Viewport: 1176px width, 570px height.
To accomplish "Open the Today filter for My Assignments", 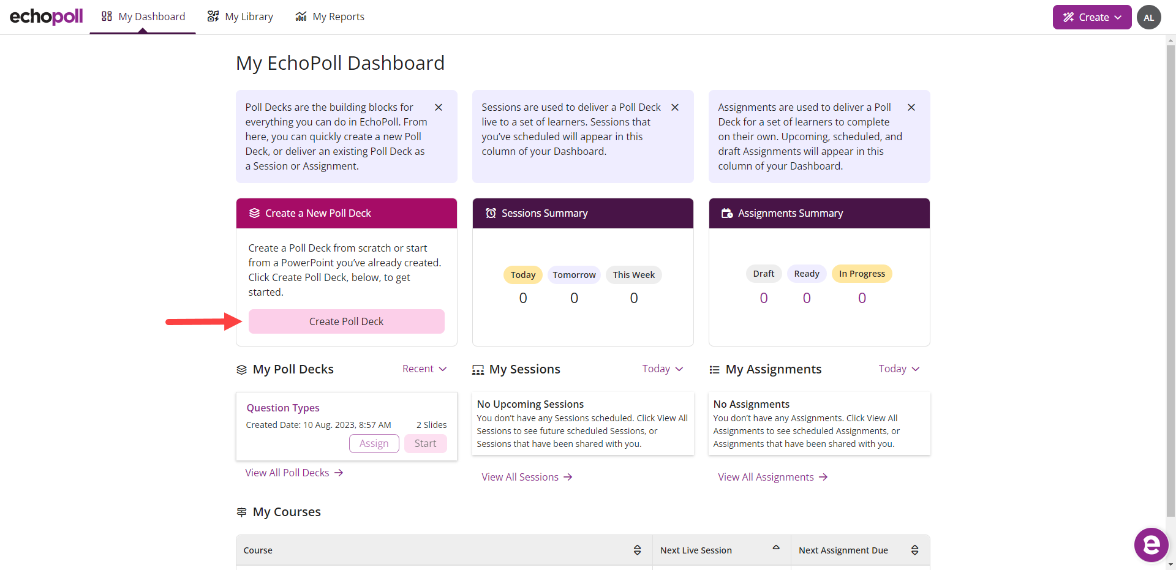I will 898,369.
